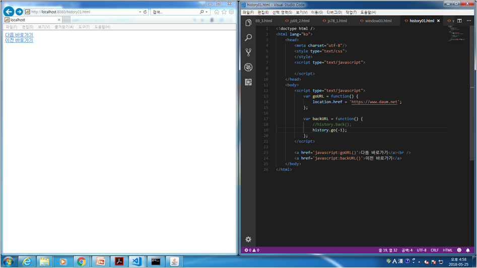Click the status bar feedback smiley

tap(459, 250)
